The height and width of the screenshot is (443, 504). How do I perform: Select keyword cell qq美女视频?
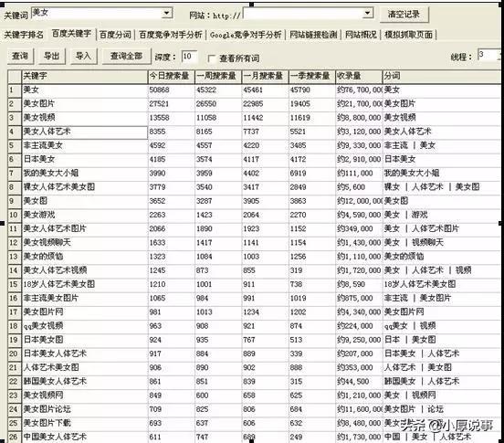coord(85,326)
